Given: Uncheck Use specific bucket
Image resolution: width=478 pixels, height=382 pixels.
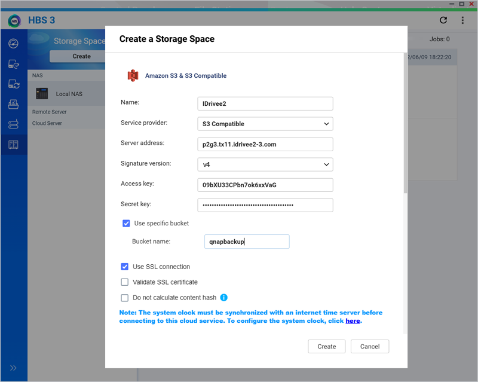Looking at the screenshot, I should pos(126,224).
